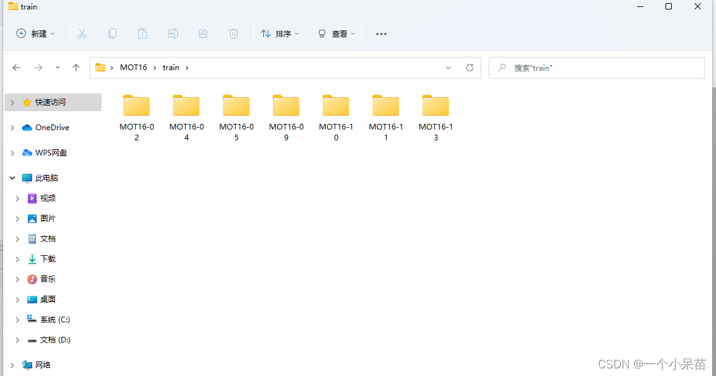Click the search train input field
716x376 pixels.
597,68
